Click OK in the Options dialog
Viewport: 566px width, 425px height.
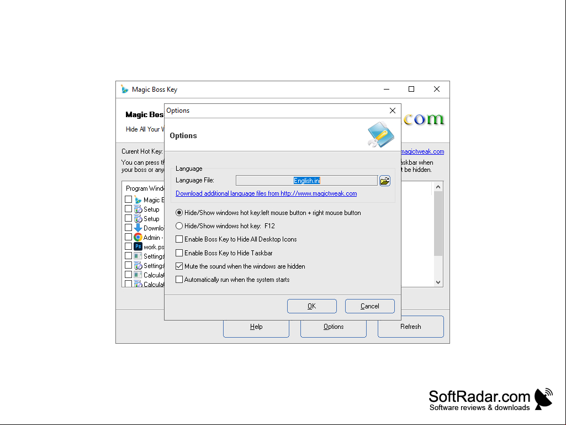[312, 306]
